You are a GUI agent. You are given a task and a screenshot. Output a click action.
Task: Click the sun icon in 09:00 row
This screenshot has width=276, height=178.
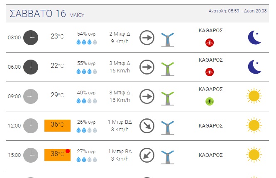(254, 96)
